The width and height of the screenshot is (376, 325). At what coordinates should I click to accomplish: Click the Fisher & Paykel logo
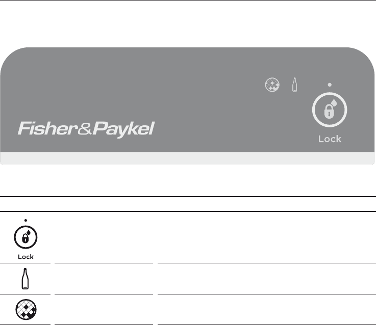(x=86, y=128)
